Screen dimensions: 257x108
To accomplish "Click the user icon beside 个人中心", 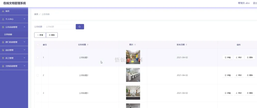I will (x=3, y=19).
